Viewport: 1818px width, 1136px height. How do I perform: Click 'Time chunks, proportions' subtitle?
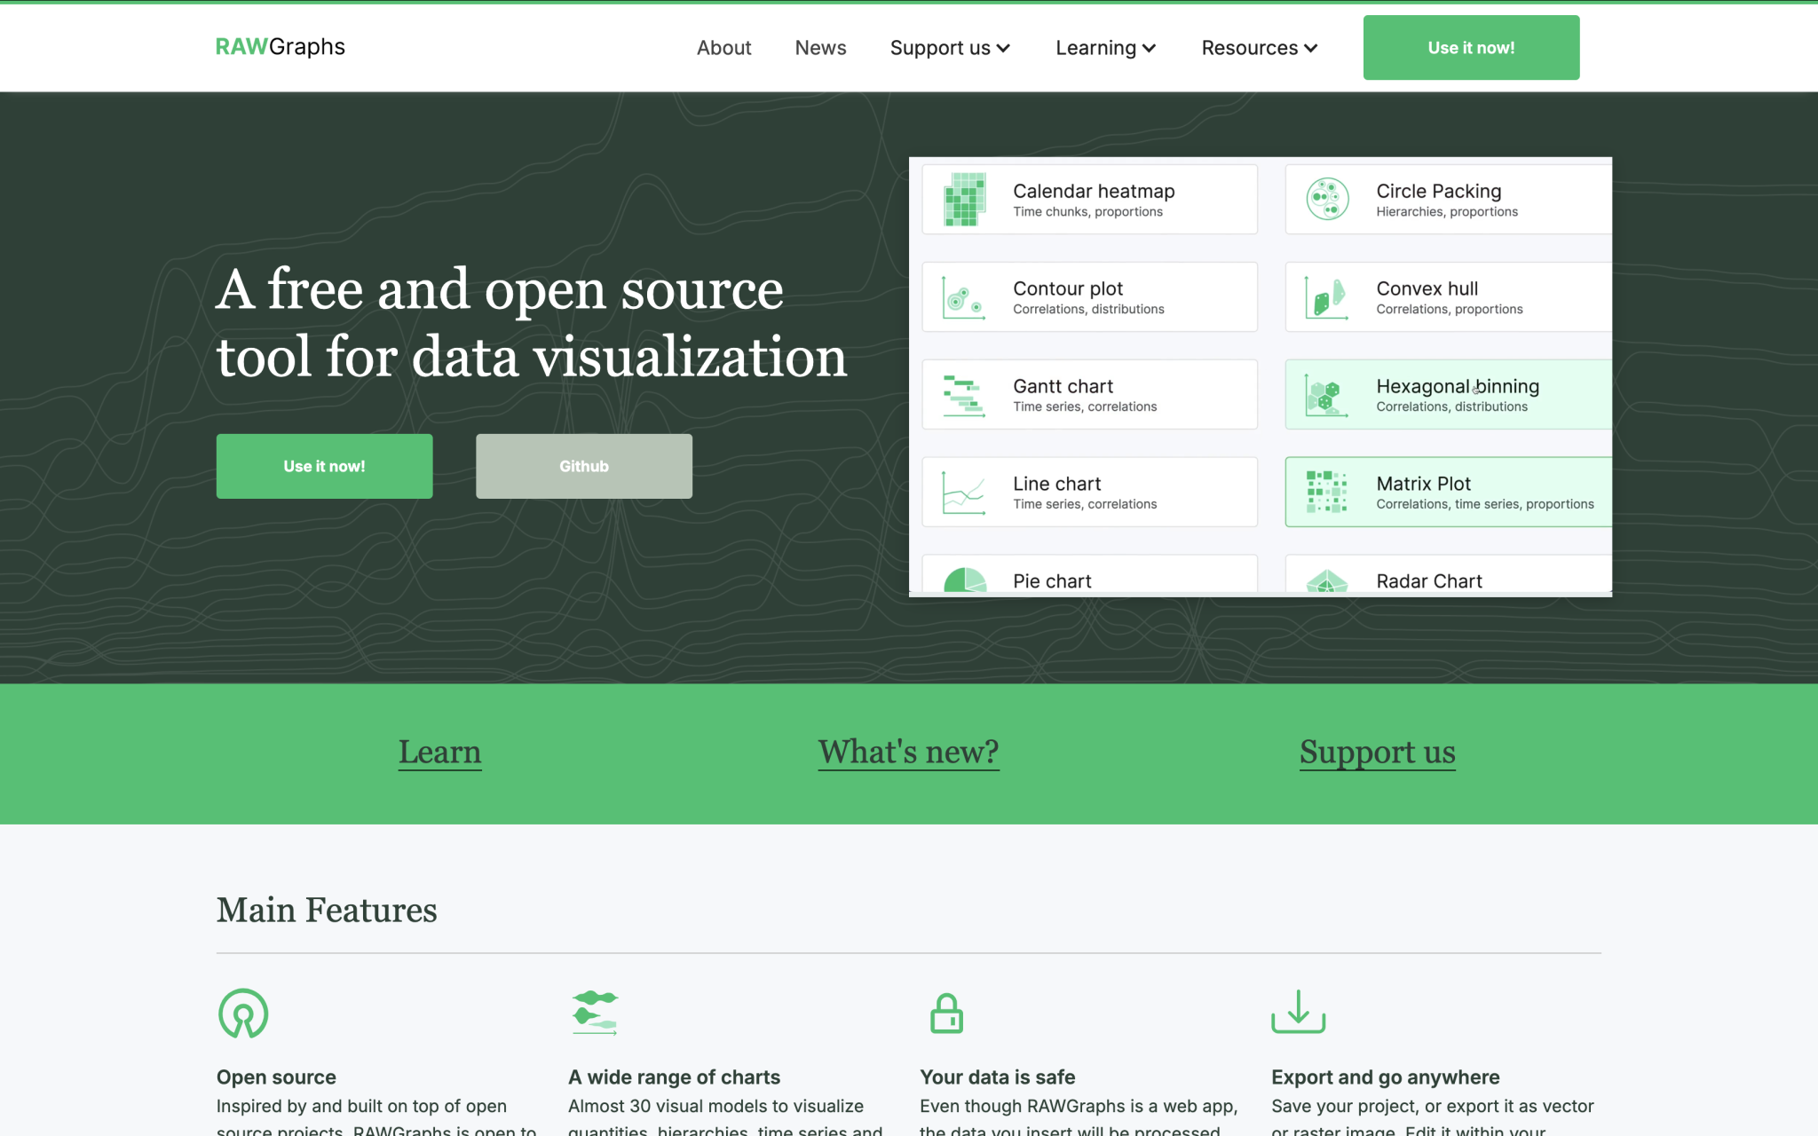click(1087, 212)
